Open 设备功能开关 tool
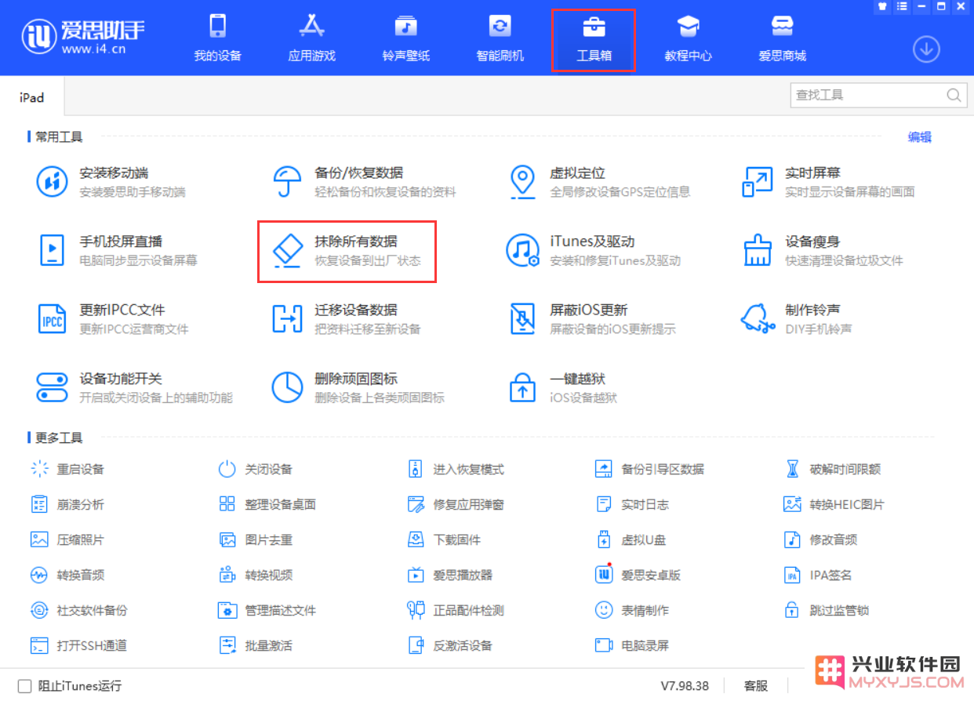Image resolution: width=974 pixels, height=701 pixels. [x=135, y=387]
